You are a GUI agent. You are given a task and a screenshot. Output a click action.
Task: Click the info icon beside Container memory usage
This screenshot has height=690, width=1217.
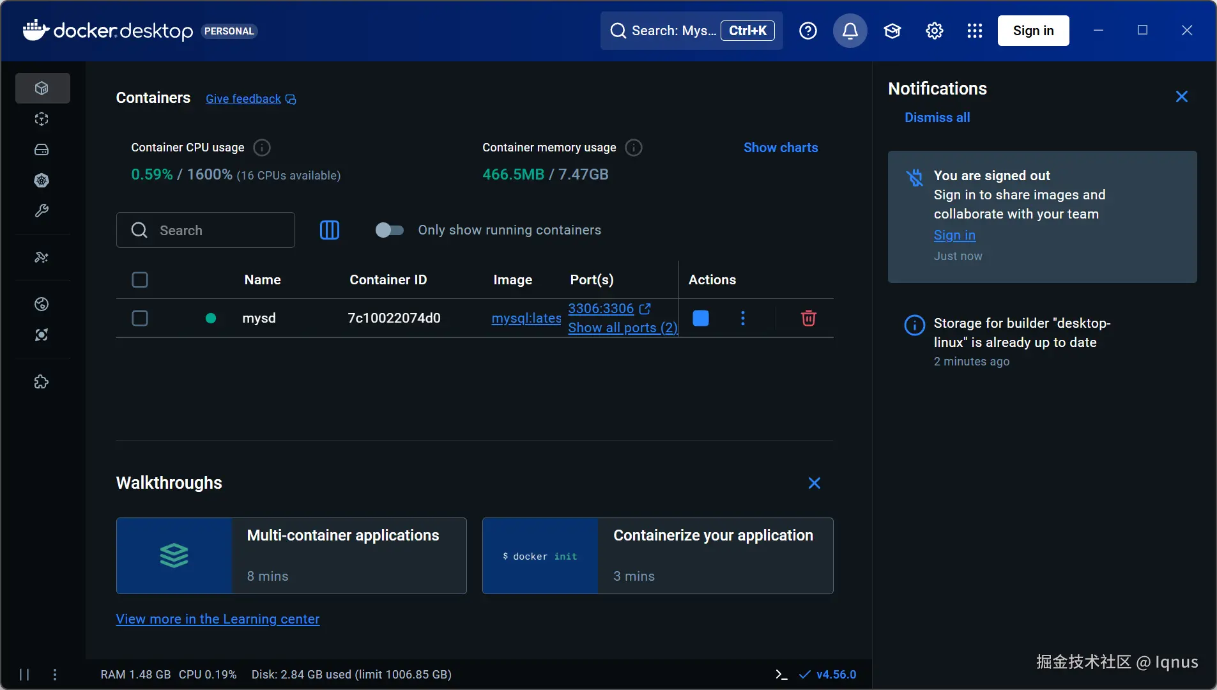click(634, 148)
